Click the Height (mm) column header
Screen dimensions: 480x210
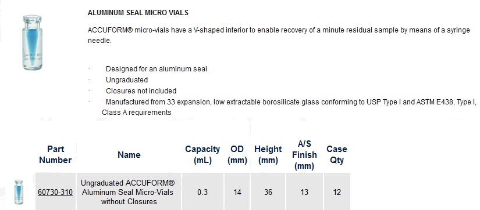pyautogui.click(x=268, y=155)
